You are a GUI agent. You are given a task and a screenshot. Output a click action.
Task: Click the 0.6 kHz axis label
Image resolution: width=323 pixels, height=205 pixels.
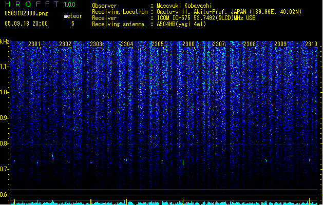(5, 195)
